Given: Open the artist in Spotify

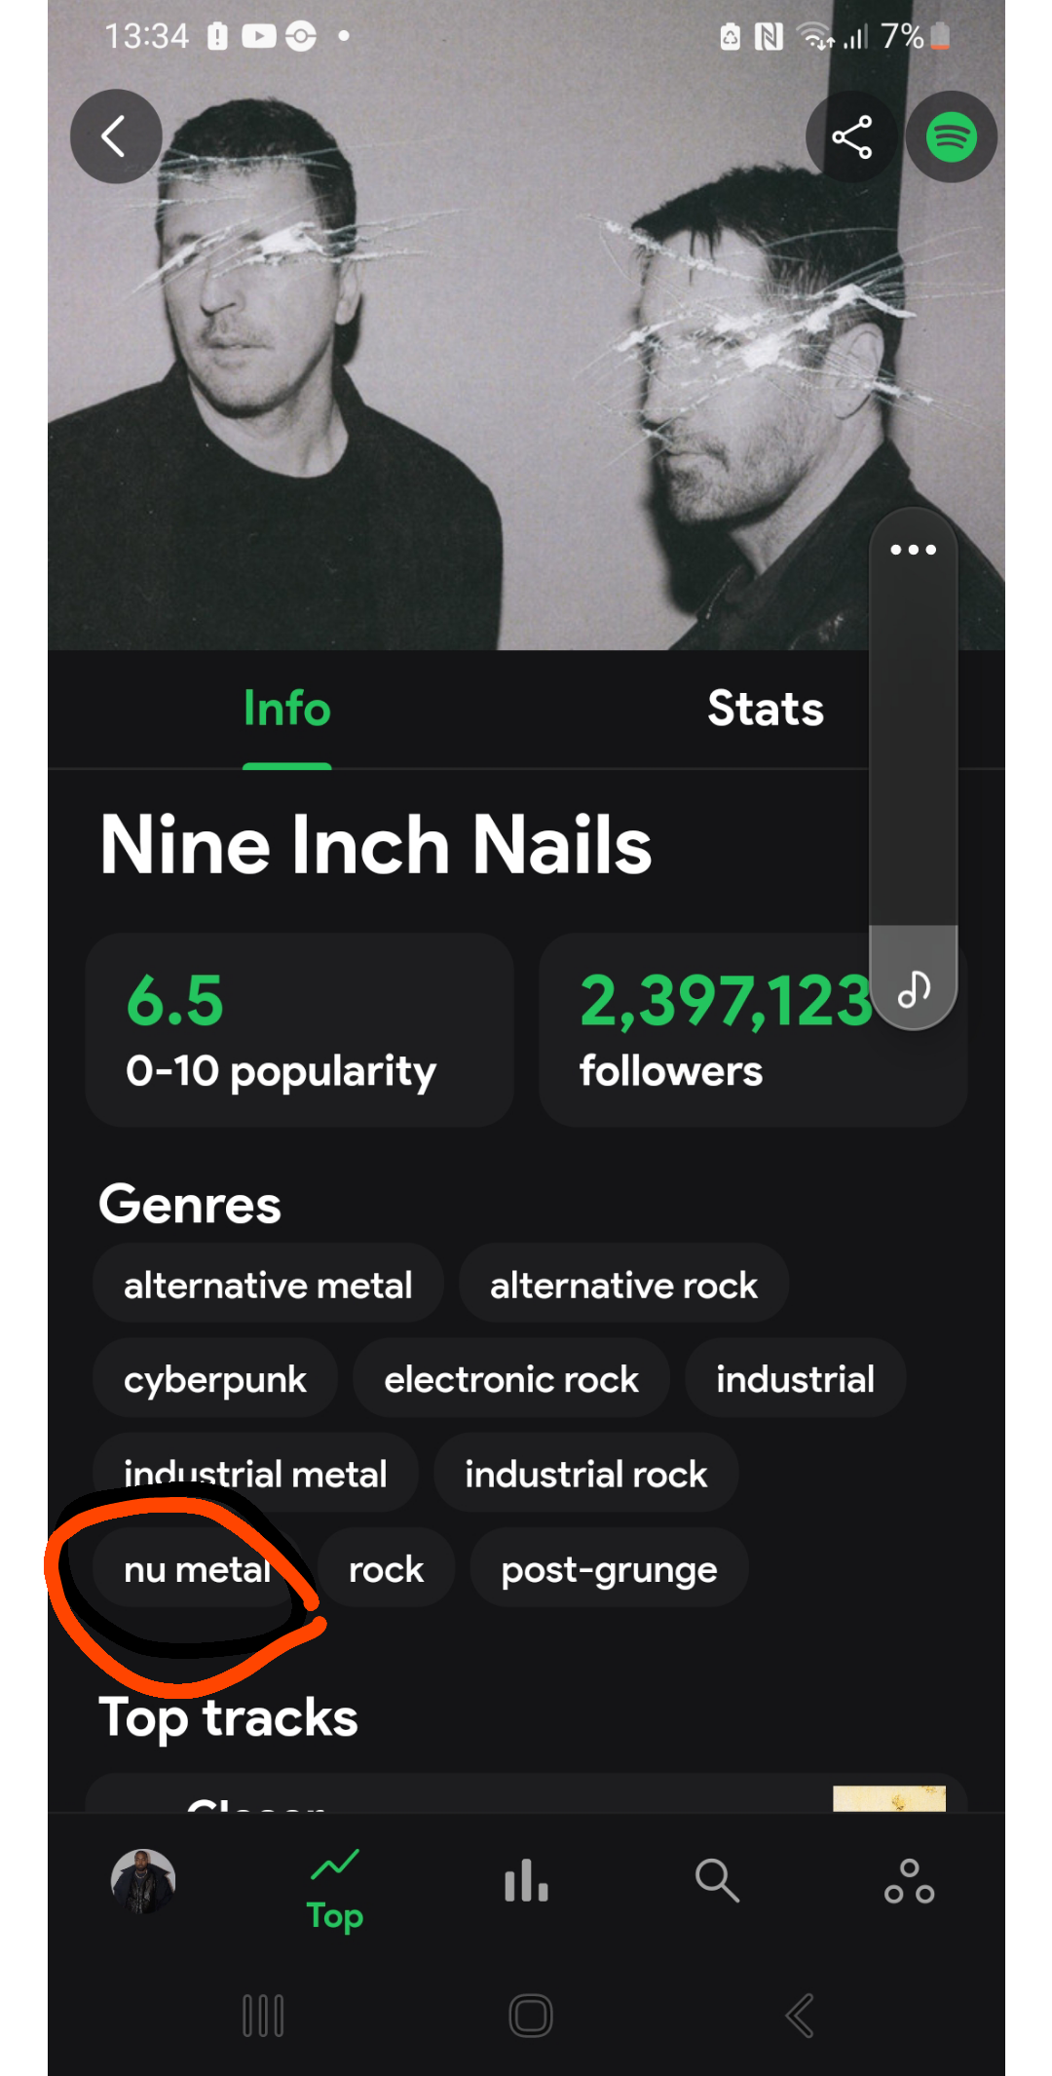Looking at the screenshot, I should (x=950, y=136).
